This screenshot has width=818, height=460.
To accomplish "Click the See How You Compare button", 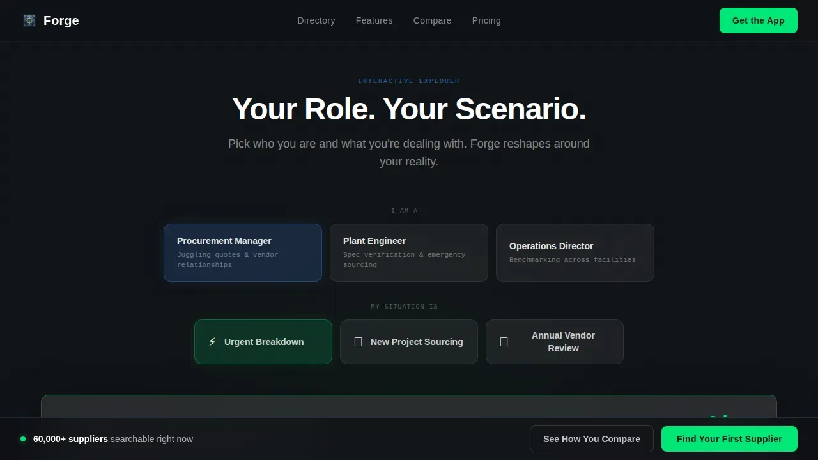I will (x=592, y=439).
